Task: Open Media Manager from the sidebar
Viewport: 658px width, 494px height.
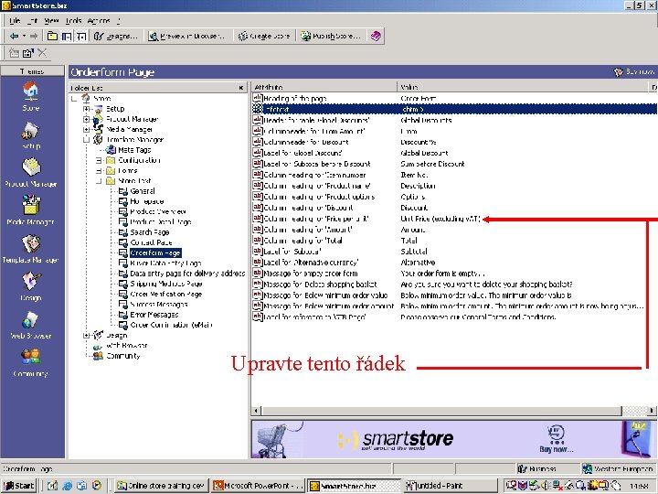Action: (31, 210)
